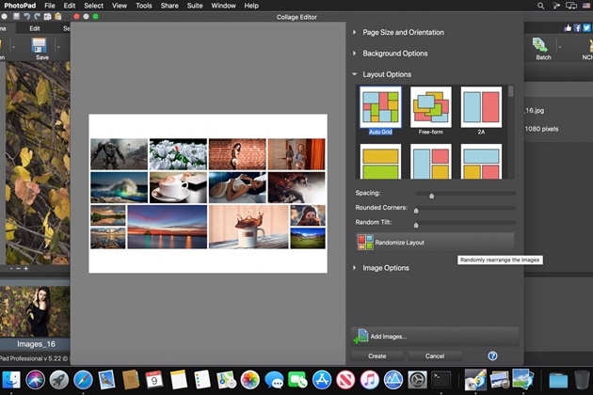Open Safari from the dock

82,380
